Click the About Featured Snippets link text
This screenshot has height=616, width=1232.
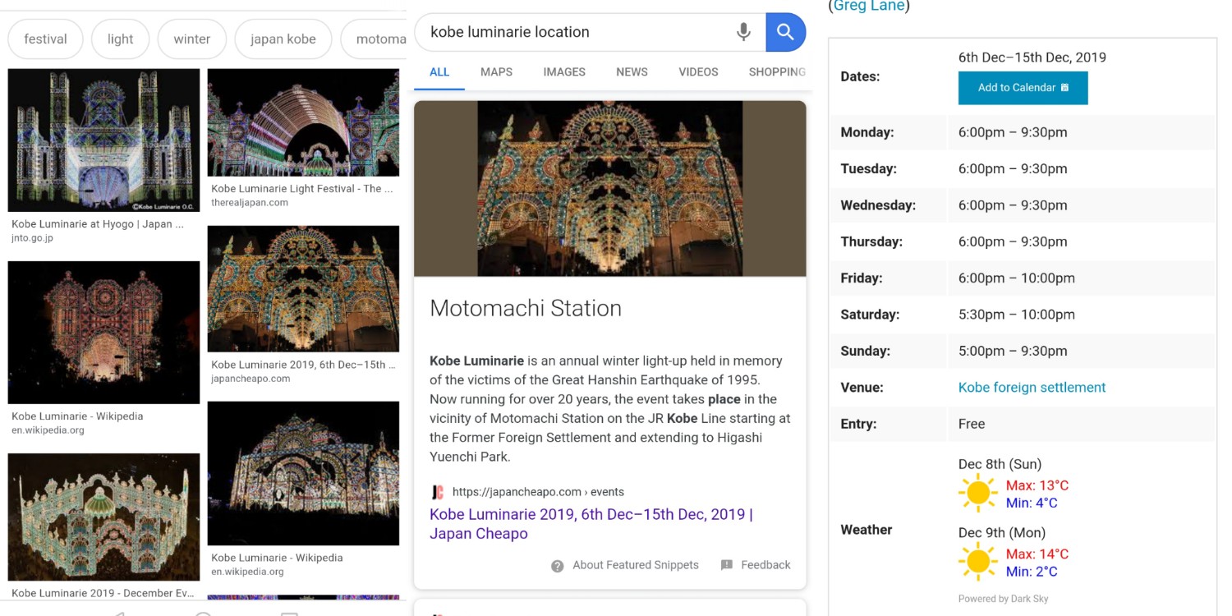click(x=636, y=565)
